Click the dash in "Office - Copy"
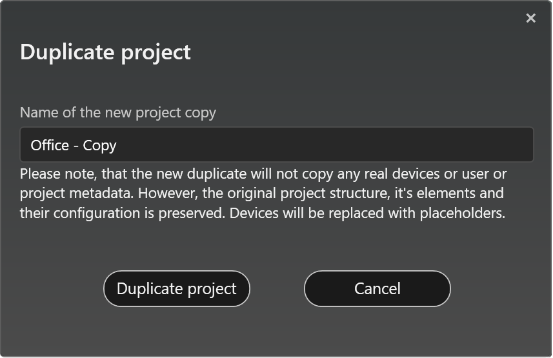This screenshot has width=553, height=358. click(76, 146)
